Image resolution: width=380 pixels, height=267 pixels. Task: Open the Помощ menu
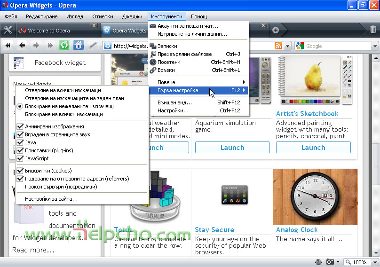click(199, 16)
